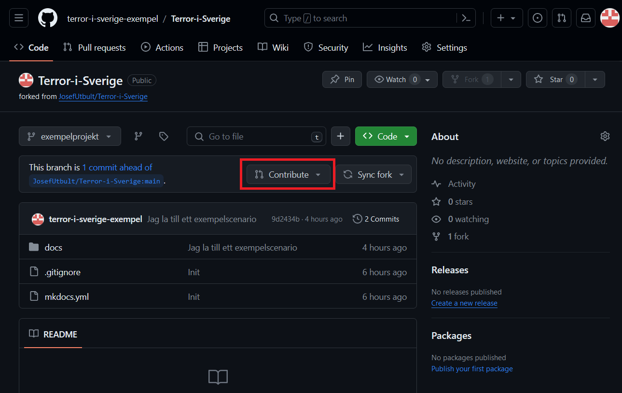The width and height of the screenshot is (622, 393).
Task: Click the plus add file button
Action: pyautogui.click(x=341, y=137)
